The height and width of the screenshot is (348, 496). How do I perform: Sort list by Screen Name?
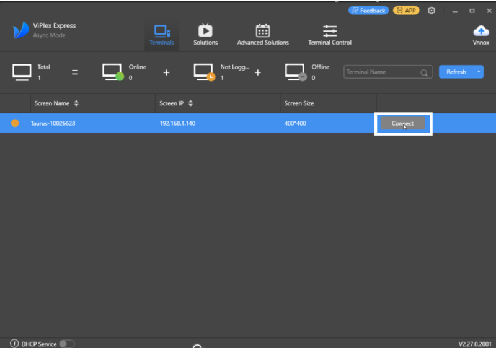pyautogui.click(x=76, y=103)
